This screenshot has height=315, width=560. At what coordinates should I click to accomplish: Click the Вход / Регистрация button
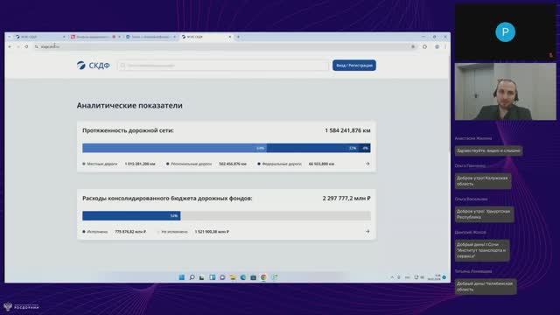pyautogui.click(x=353, y=66)
